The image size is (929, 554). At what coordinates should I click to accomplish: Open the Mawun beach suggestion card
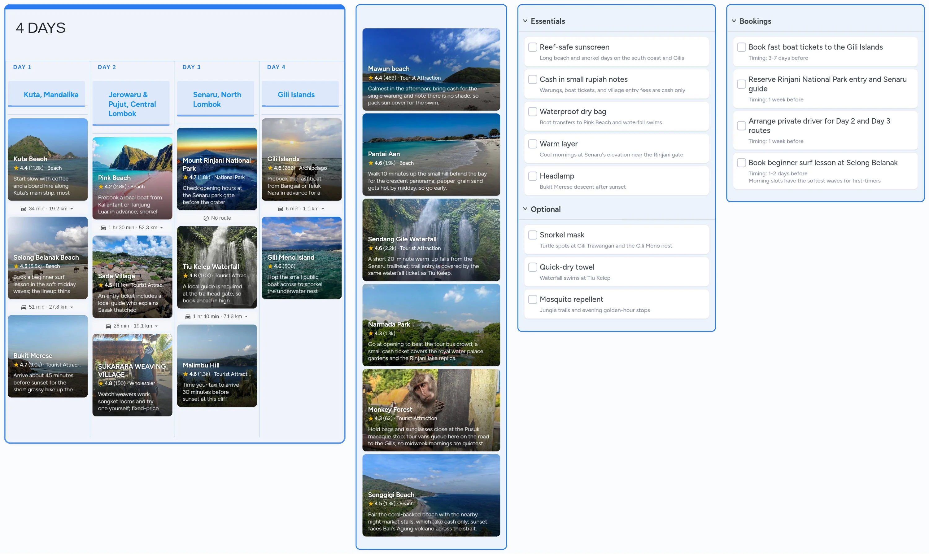pos(431,69)
